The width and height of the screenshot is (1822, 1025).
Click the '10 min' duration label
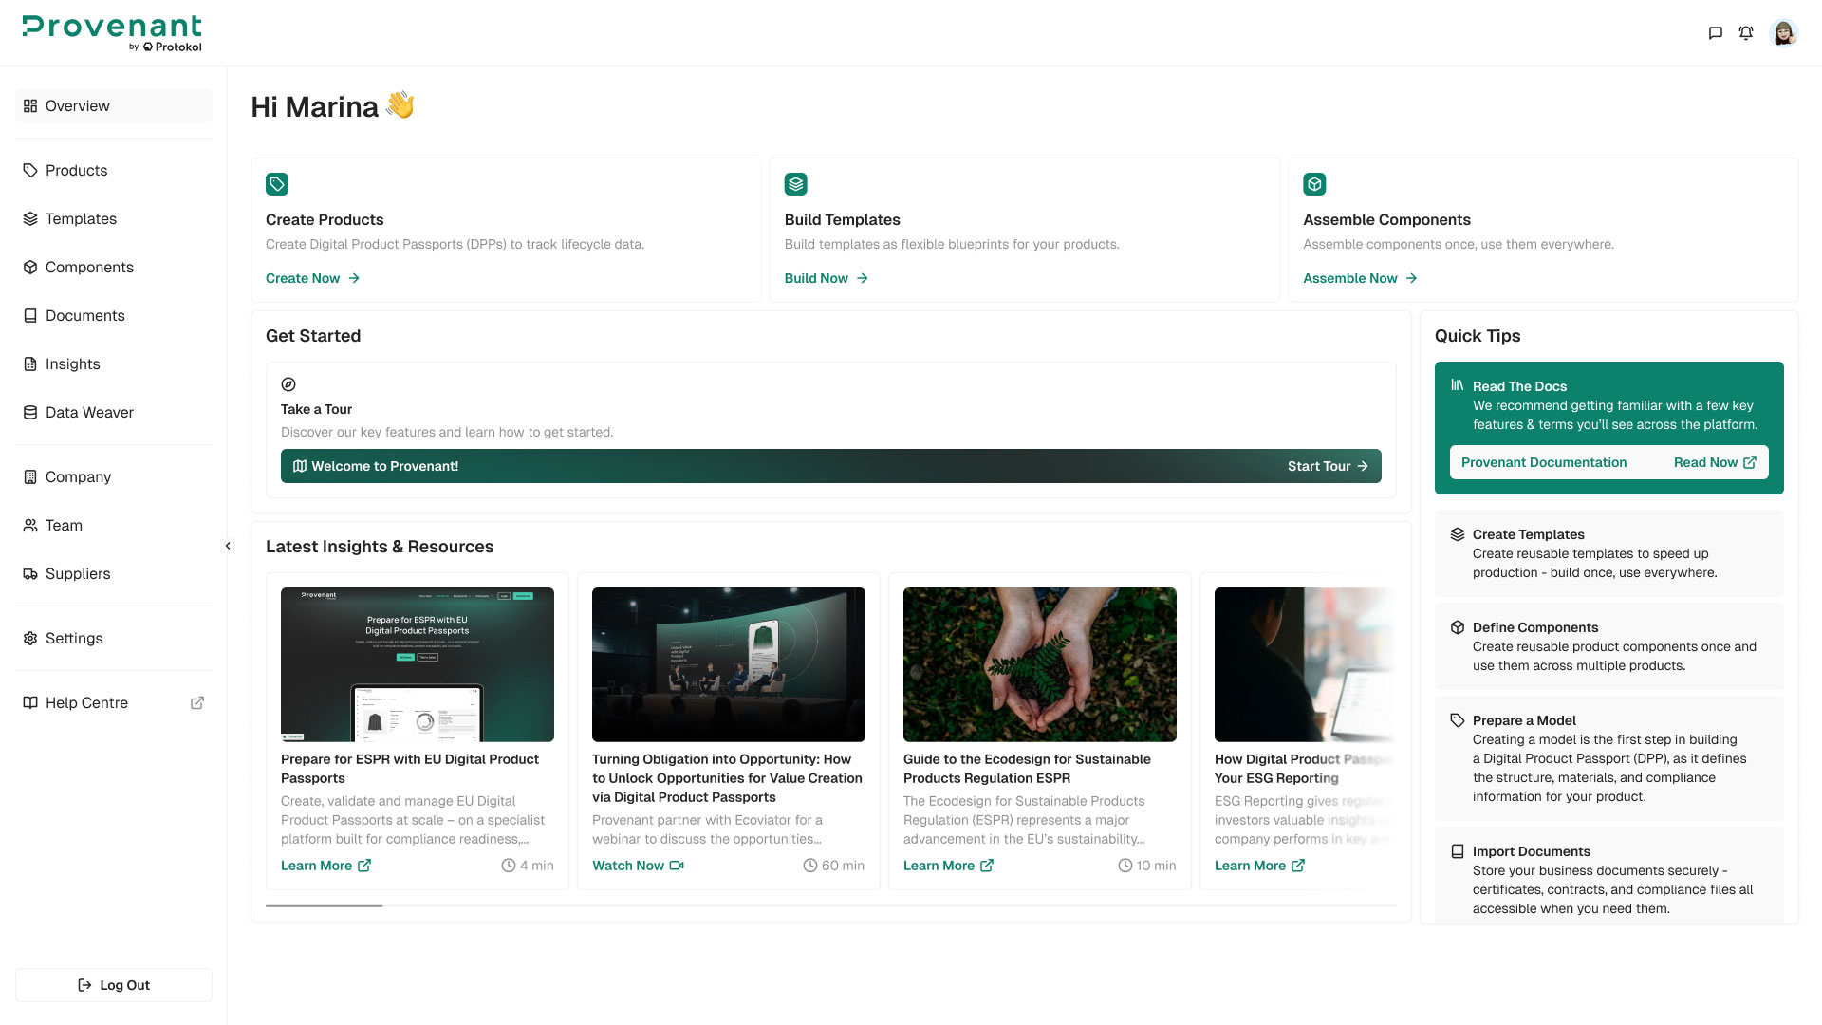tap(1147, 866)
